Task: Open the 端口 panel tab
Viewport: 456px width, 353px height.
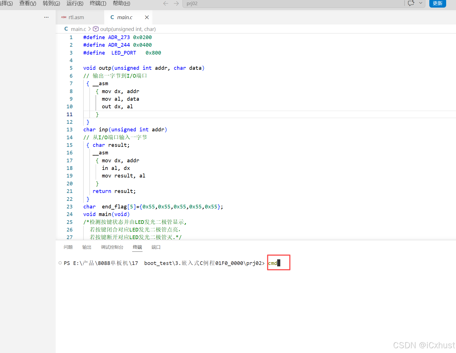Action: click(156, 247)
